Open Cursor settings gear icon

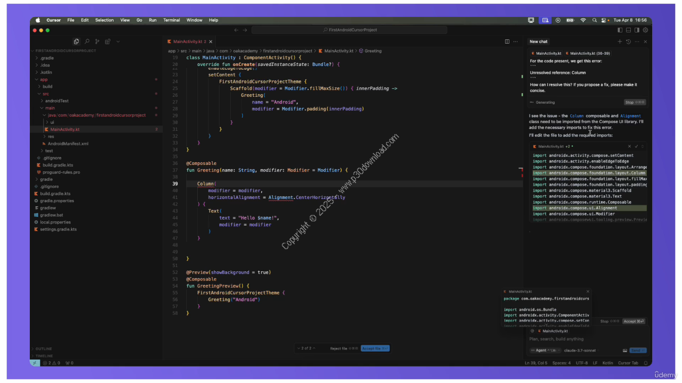646,30
